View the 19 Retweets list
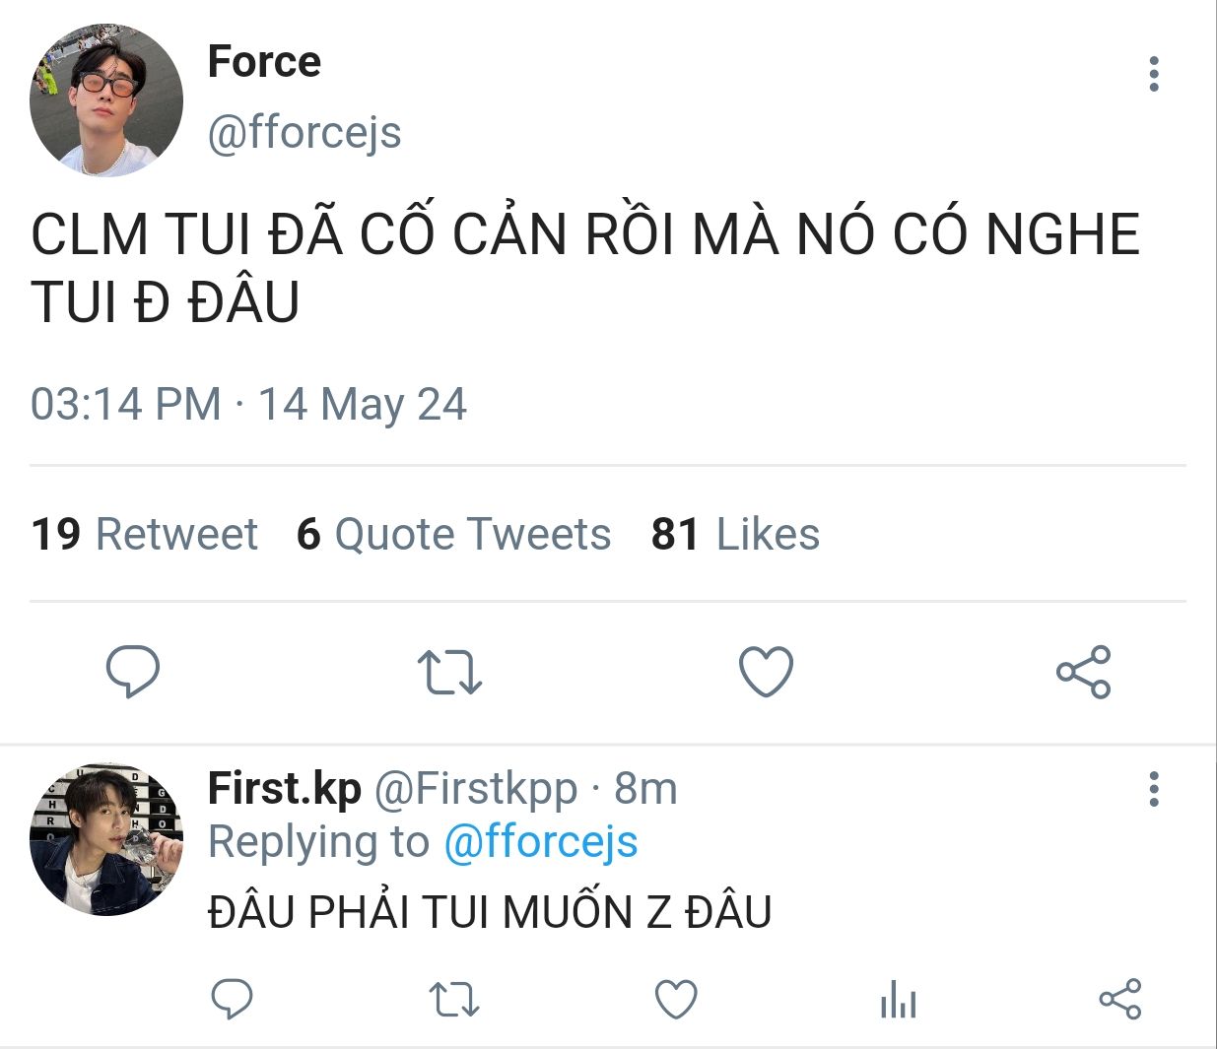This screenshot has width=1217, height=1049. pos(144,534)
